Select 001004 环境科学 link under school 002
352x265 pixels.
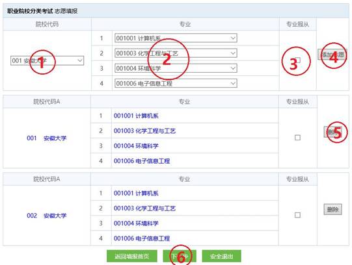[136, 223]
